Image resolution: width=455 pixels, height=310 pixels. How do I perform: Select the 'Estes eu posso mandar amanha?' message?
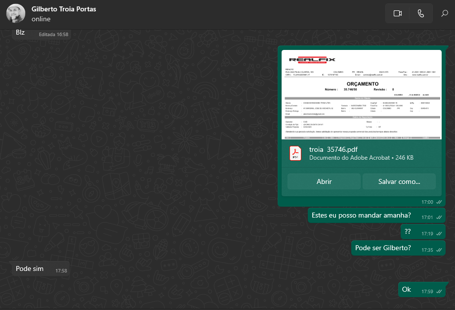coord(361,216)
